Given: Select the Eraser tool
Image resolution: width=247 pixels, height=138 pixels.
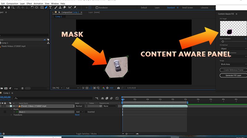Looking at the screenshot, I should [64, 7].
